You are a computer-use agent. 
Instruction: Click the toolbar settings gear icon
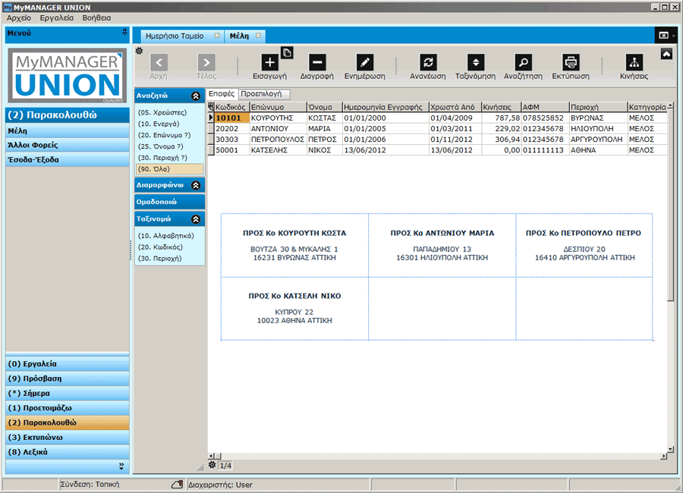pyautogui.click(x=139, y=51)
